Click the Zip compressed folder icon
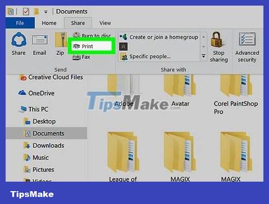Screen dimensions: 269x204 pos(61,40)
